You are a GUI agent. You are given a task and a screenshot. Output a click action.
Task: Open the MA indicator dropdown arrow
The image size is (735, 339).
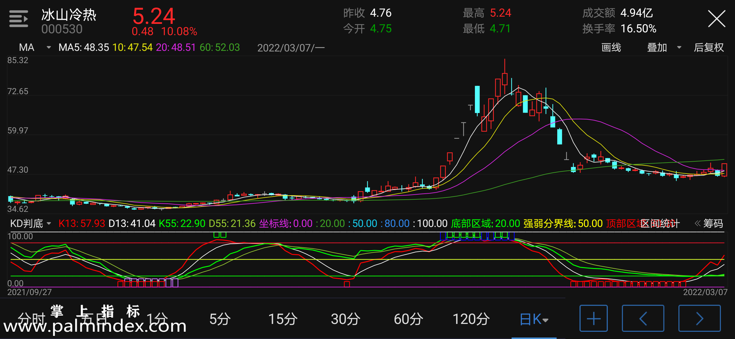coord(49,47)
